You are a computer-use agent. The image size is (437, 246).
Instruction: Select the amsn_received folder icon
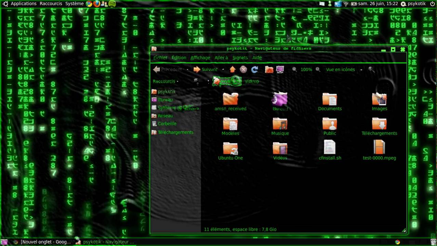(230, 99)
